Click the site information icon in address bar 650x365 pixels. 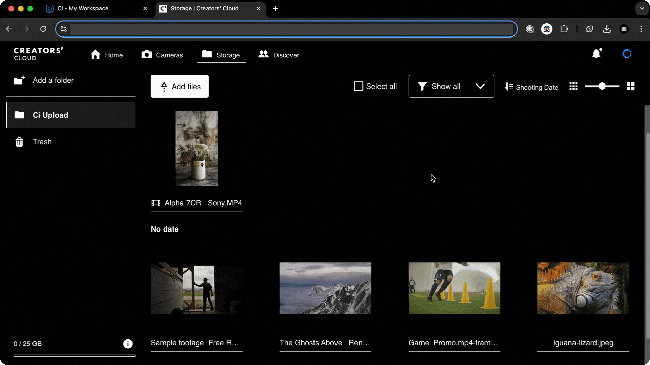(x=64, y=29)
